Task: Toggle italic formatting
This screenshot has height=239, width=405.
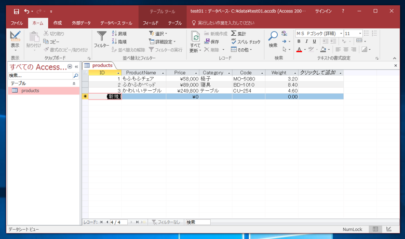Action: [x=306, y=41]
